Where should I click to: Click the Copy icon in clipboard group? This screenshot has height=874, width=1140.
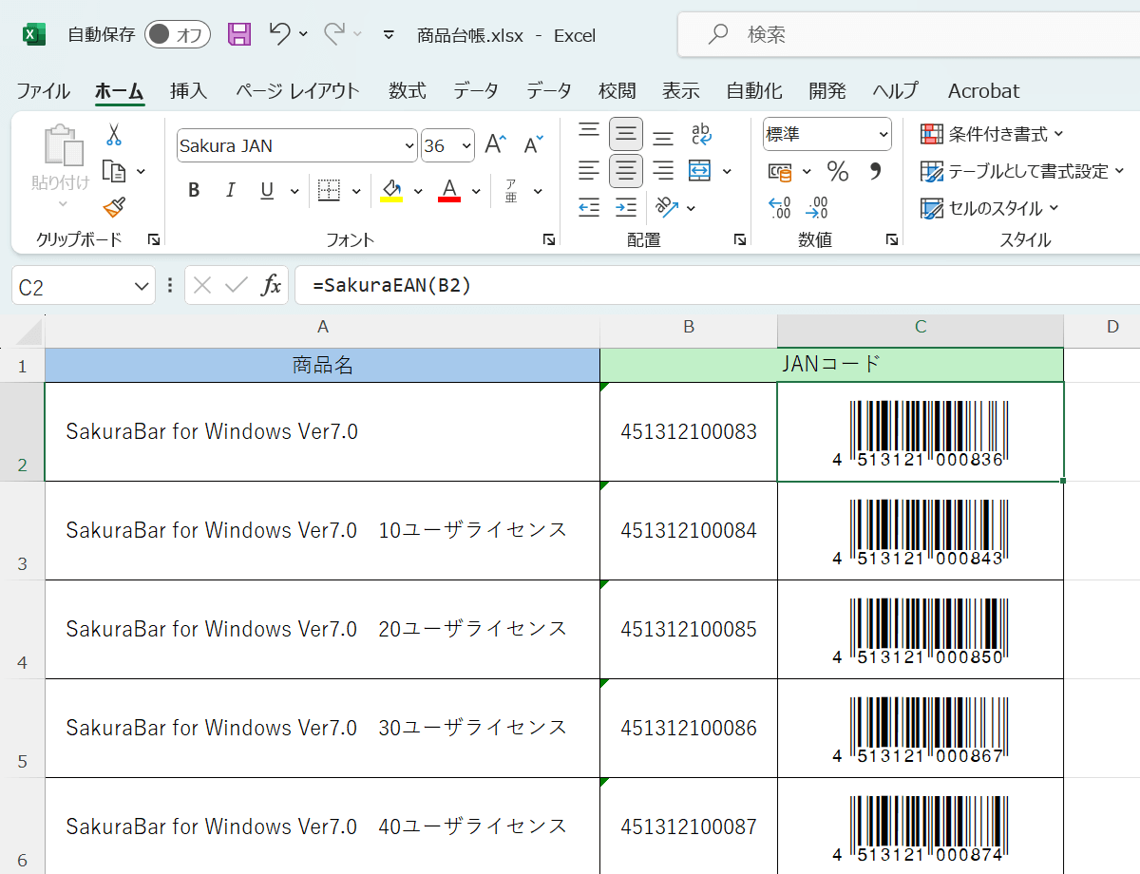(x=114, y=171)
